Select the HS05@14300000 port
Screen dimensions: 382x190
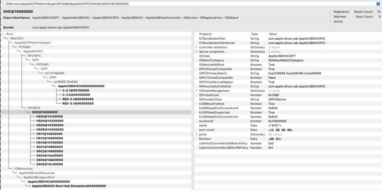[x=50, y=125]
